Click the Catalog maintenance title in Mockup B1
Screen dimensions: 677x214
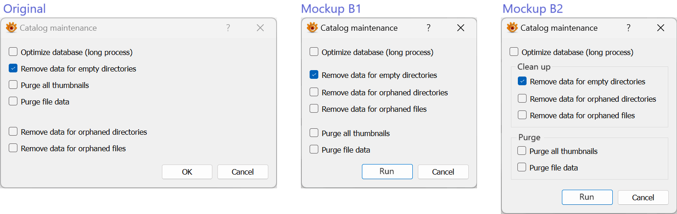[x=359, y=28]
